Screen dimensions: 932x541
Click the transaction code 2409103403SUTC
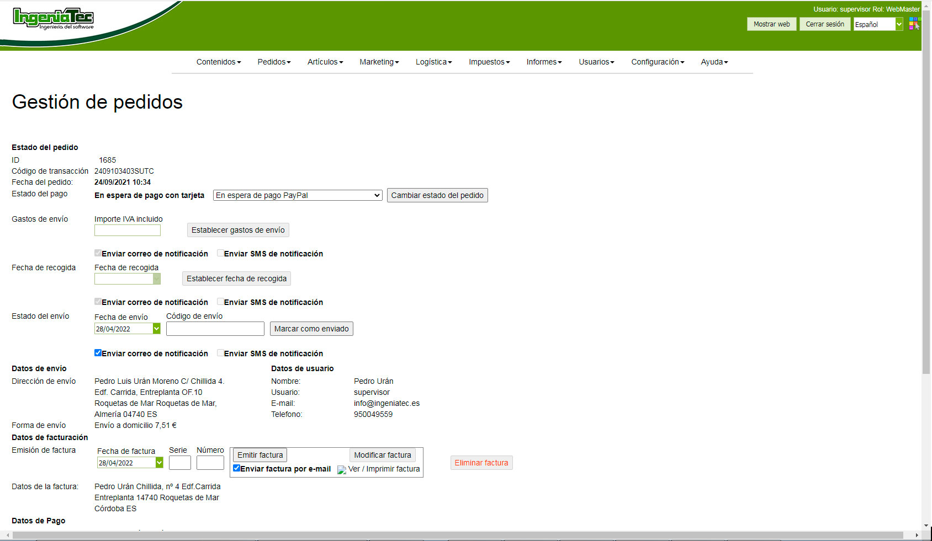click(x=124, y=171)
